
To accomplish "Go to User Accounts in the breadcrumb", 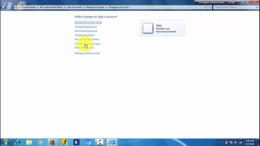I will click(74, 7).
